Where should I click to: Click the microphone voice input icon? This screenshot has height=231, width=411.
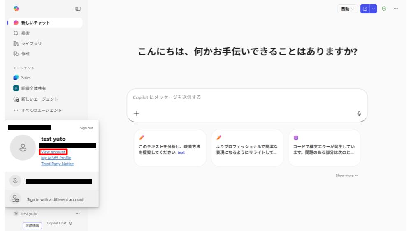359,113
